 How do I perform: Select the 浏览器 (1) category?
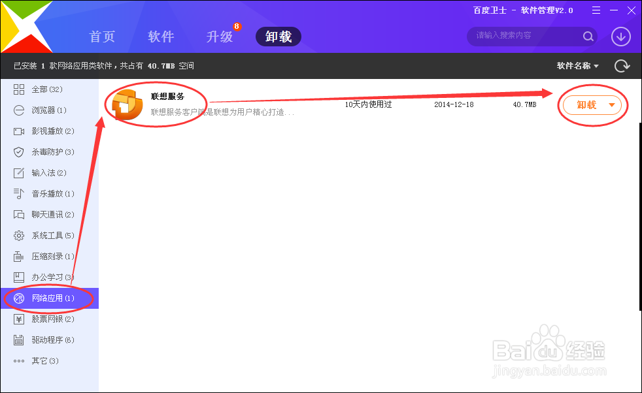point(50,110)
